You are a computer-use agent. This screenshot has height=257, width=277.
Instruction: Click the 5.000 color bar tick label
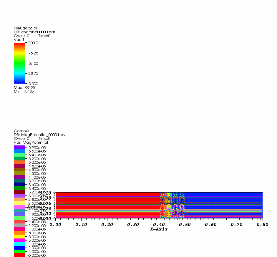(x=33, y=84)
